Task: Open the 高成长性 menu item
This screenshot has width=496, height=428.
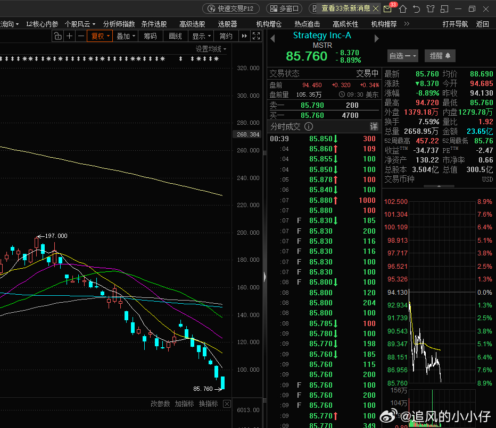Action: [x=345, y=24]
